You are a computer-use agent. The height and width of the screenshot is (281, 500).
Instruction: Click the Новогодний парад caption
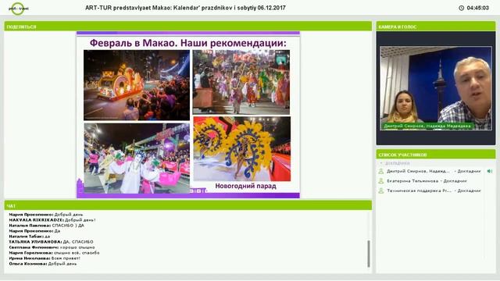245,186
